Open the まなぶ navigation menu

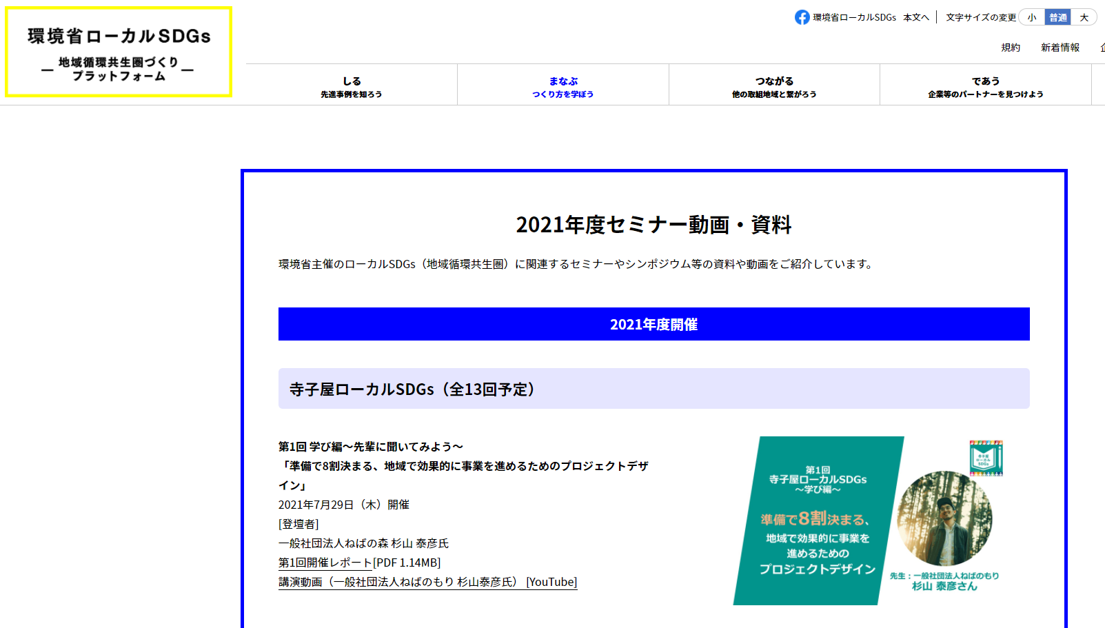(562, 85)
